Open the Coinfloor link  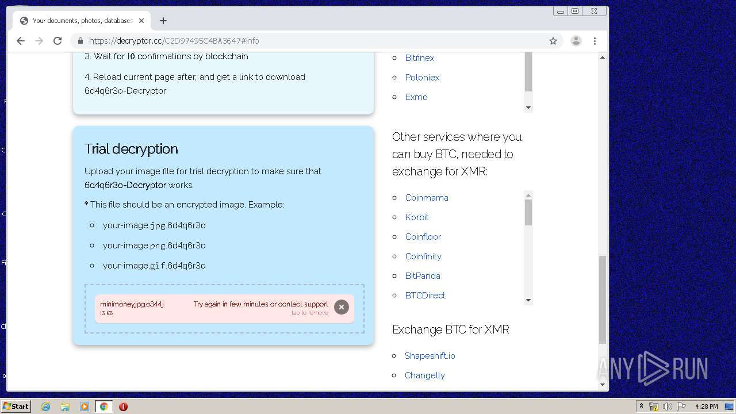423,237
